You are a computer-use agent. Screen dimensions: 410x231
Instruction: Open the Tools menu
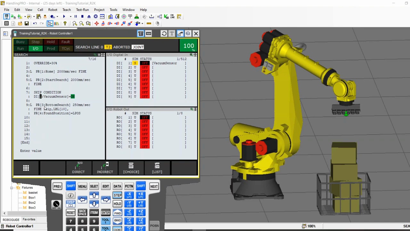coord(113,10)
